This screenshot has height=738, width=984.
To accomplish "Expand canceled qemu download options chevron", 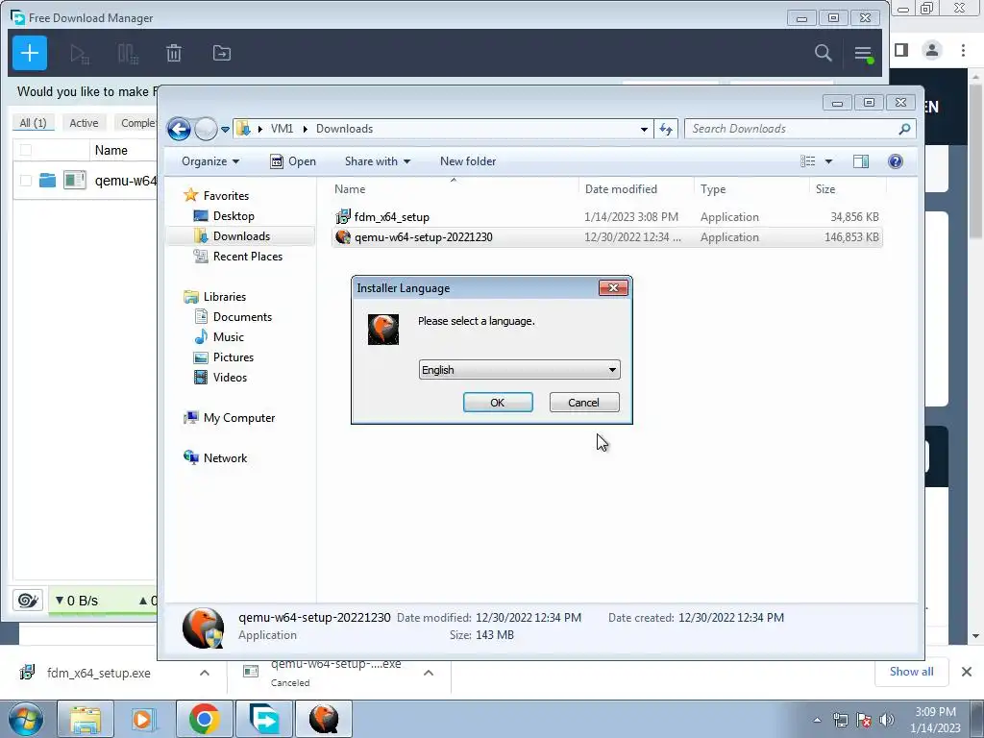I will (429, 673).
